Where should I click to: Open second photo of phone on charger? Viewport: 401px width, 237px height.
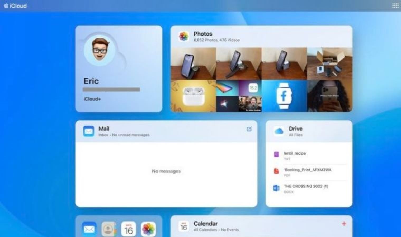pyautogui.click(x=239, y=63)
